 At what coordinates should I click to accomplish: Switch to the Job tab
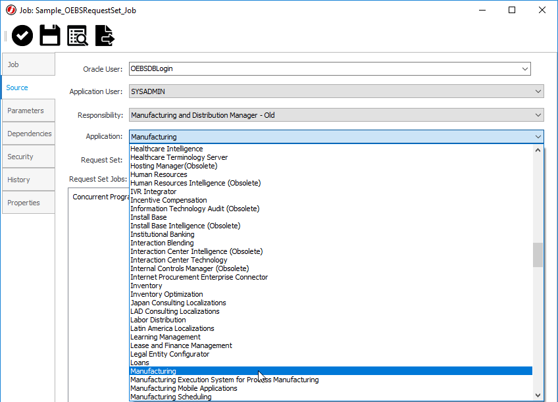tap(28, 64)
